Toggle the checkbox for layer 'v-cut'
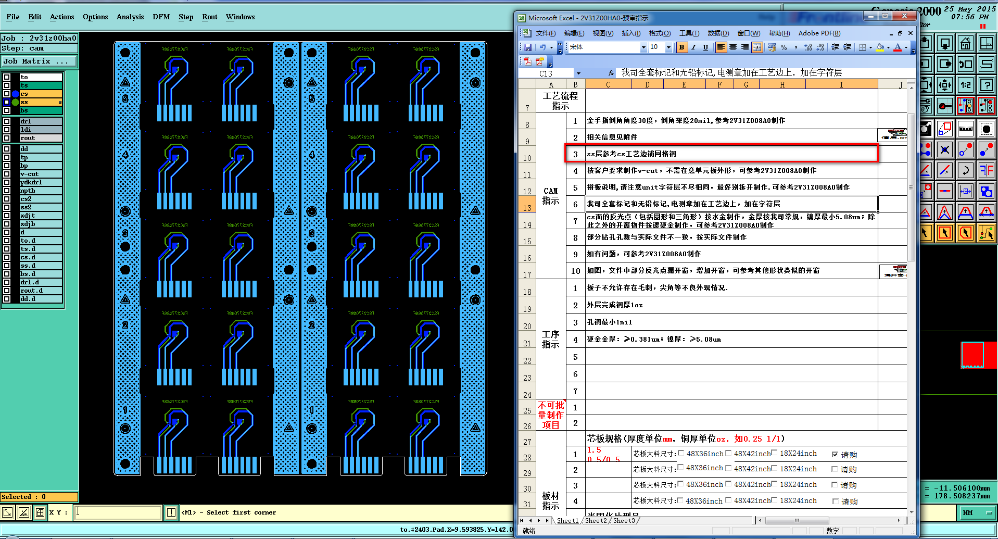998x539 pixels. (x=7, y=174)
